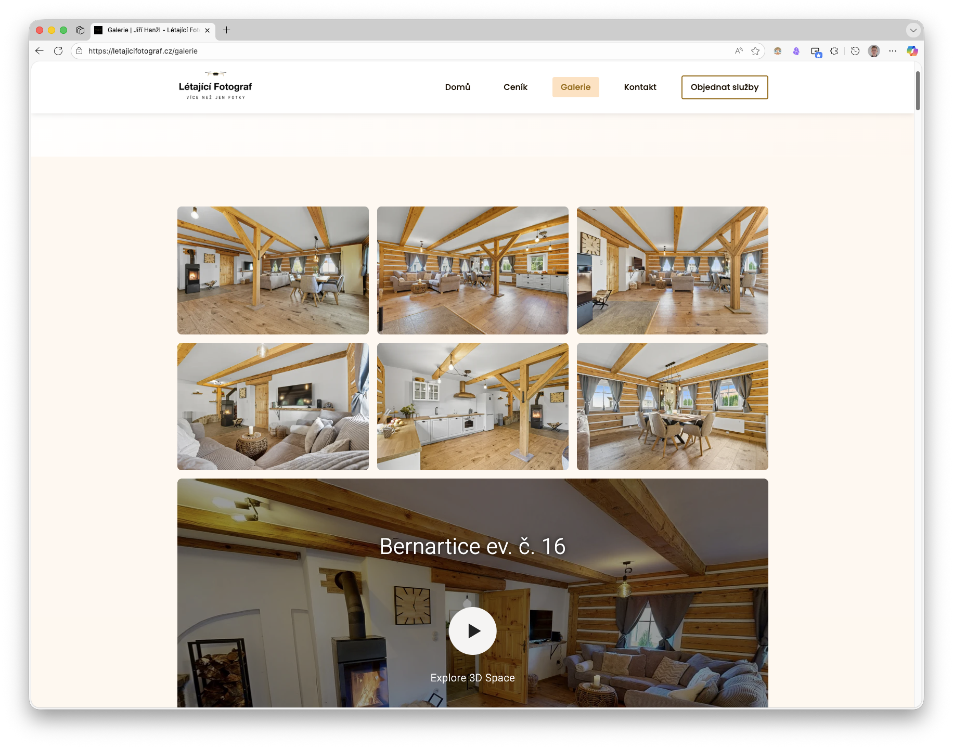Open the dining table photo thumbnail

click(x=672, y=406)
